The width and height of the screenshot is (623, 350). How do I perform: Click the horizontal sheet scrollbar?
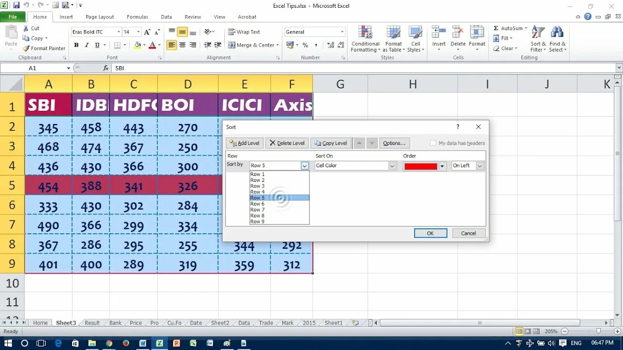(x=479, y=323)
